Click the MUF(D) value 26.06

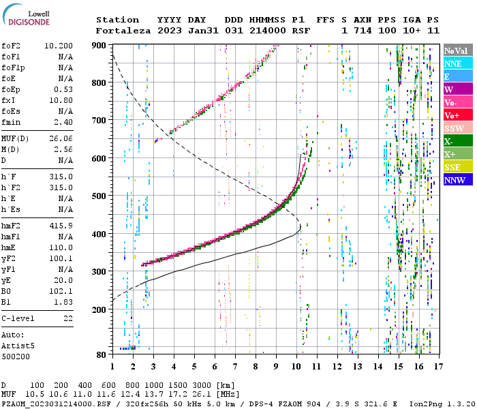point(61,139)
